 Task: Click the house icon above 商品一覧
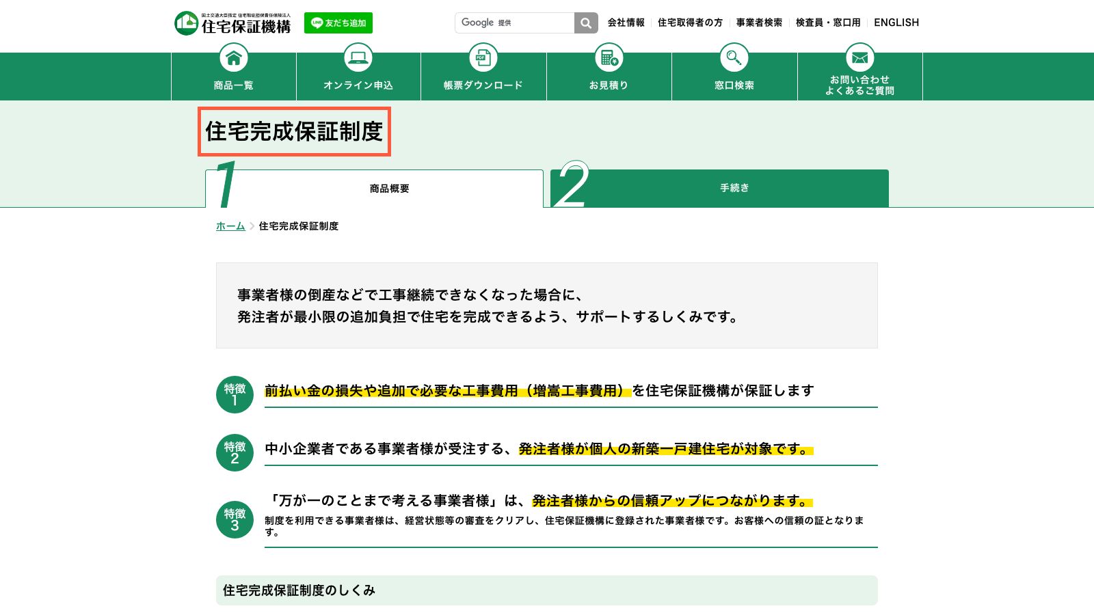pos(234,57)
